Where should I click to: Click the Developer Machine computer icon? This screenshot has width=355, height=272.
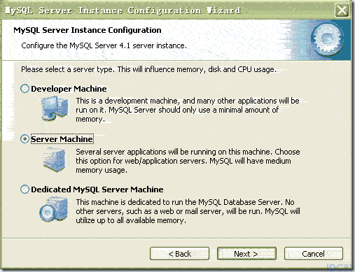(55, 108)
